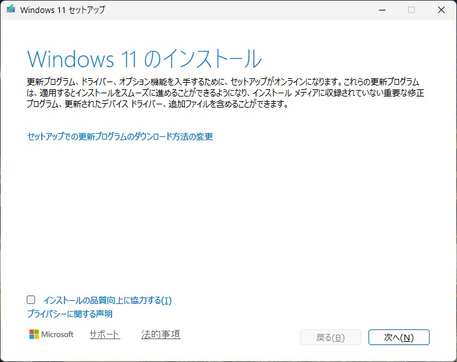Click the Windows 11 セットアップ title text
The image size is (457, 362).
62,10
